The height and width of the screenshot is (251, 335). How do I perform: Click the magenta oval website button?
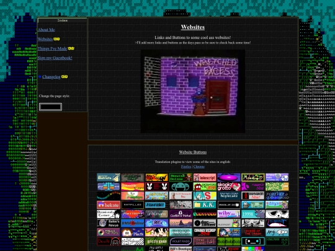click(229, 177)
